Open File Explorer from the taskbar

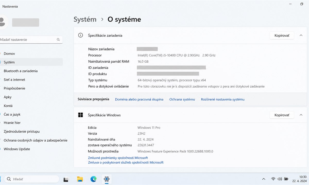click(x=80, y=179)
